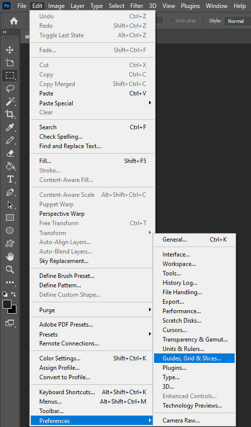Select the Horizontal Type tool
The image size is (251, 427).
pos(10,179)
